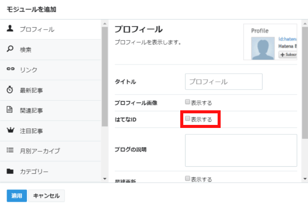
Task: Click the Profile heading in preview
Action: 260,31
